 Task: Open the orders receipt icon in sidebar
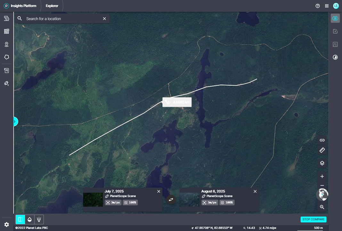(x=6, y=70)
